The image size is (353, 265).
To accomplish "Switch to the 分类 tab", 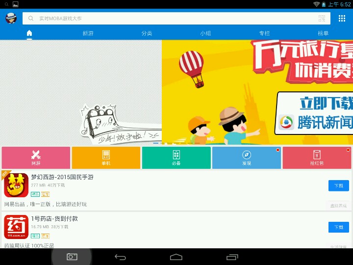I will (x=147, y=33).
